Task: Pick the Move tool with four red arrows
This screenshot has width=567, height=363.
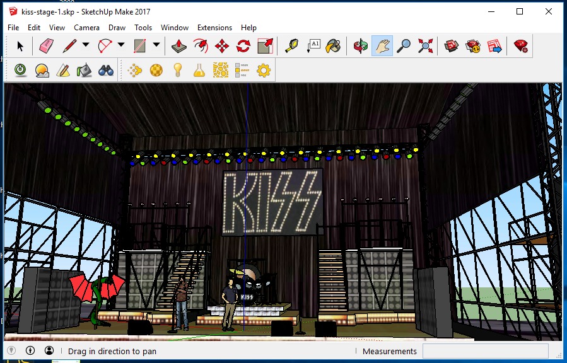Action: point(222,46)
